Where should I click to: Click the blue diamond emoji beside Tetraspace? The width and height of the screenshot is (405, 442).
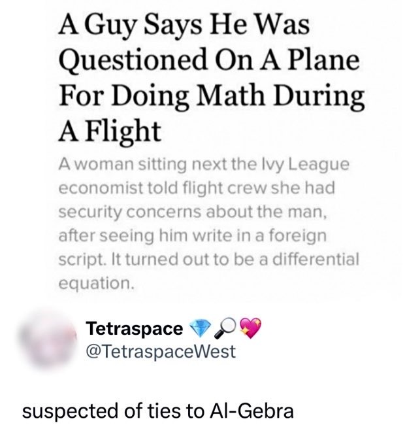tap(200, 328)
